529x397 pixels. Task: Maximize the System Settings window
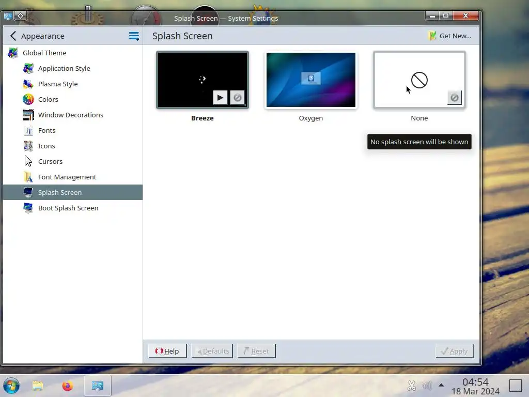(446, 16)
